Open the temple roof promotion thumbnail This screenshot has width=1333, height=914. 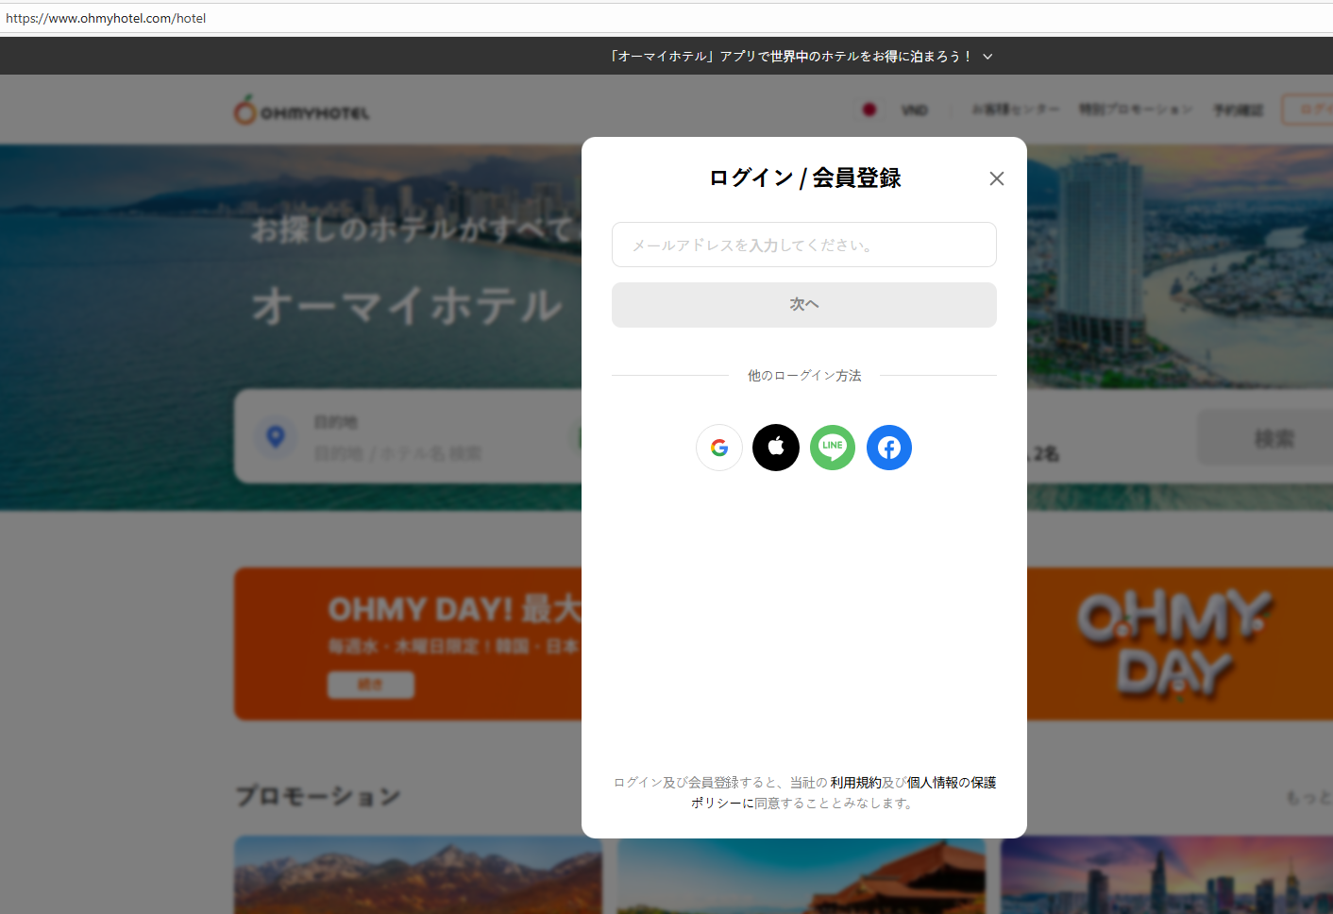801,874
